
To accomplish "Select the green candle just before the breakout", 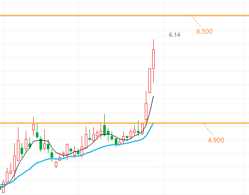I will click(x=138, y=128).
